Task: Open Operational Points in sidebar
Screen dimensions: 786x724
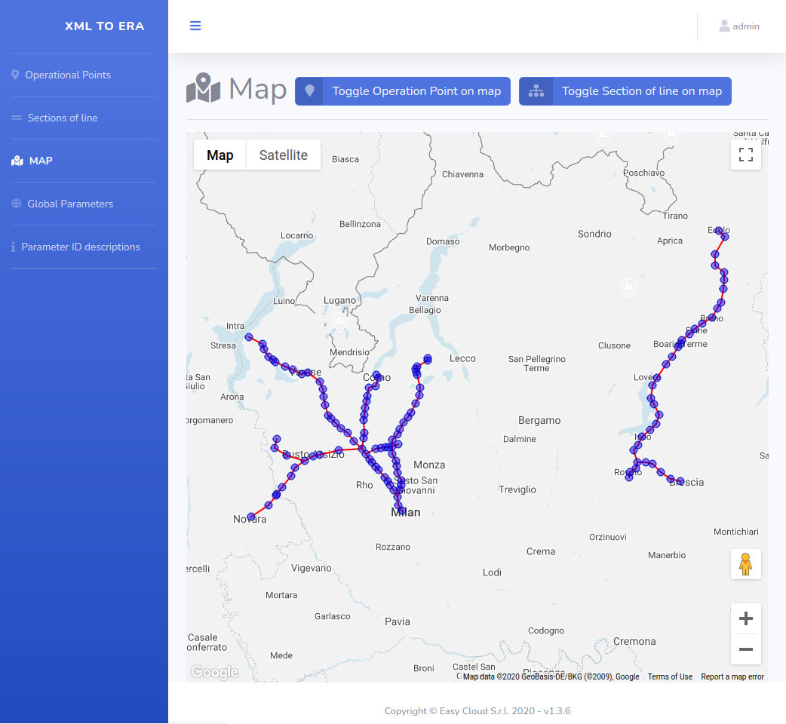Action: [68, 75]
